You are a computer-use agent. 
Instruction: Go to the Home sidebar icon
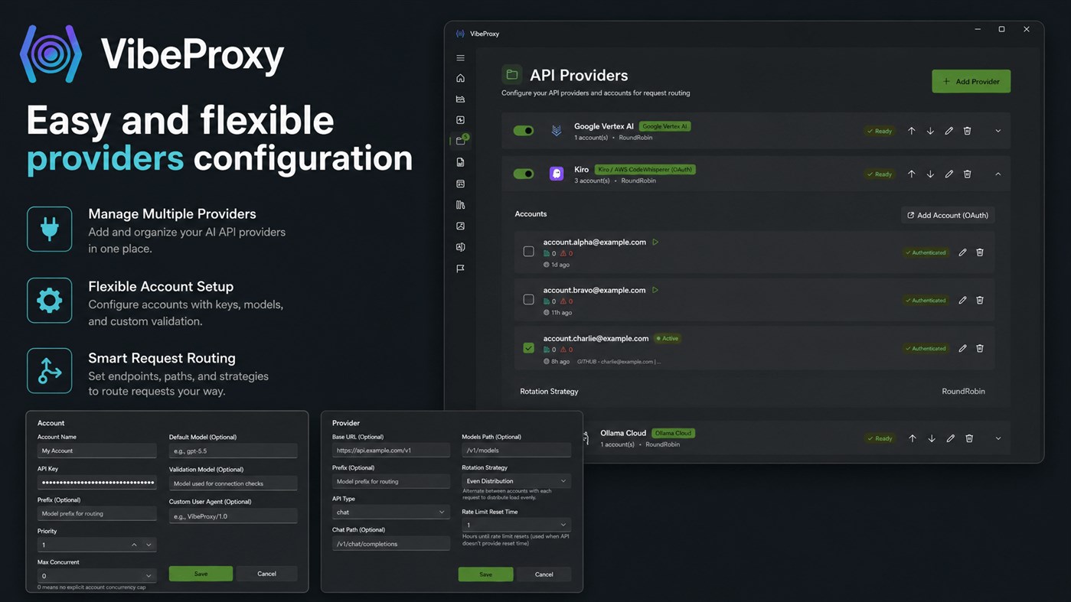[x=460, y=78]
